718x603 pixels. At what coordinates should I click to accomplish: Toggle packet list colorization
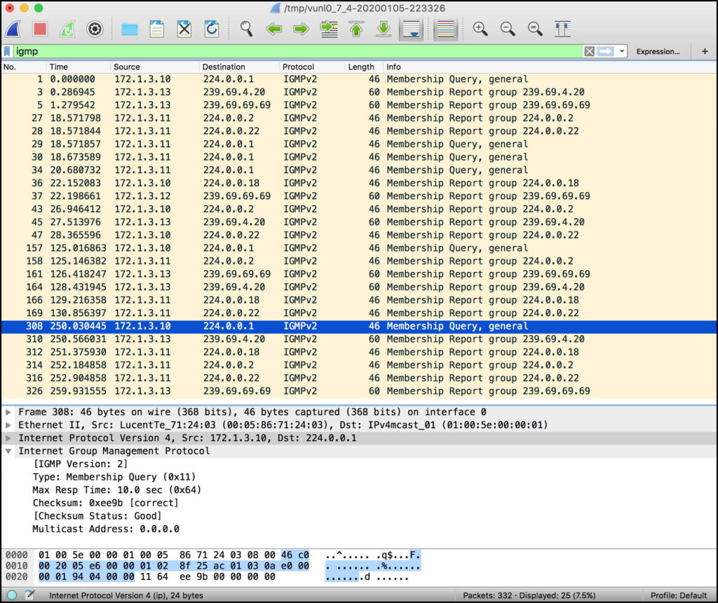[x=445, y=29]
